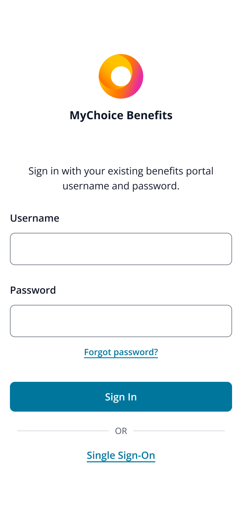Click the OR divider text
Viewport: 242px width, 524px height.
(x=121, y=431)
